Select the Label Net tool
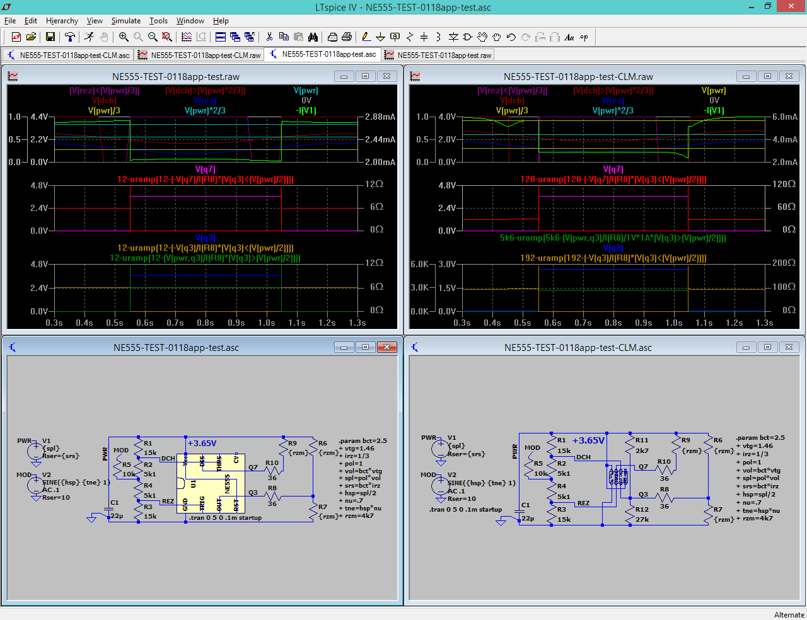Image resolution: width=807 pixels, height=620 pixels. [x=395, y=37]
